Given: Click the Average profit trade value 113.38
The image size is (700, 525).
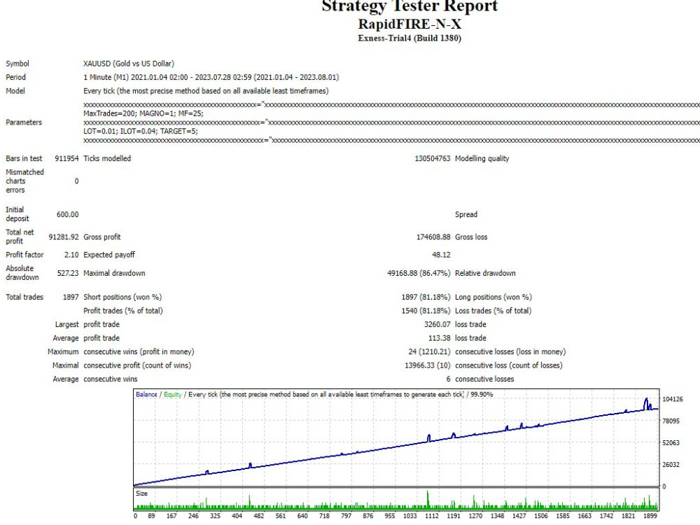Looking at the screenshot, I should pos(440,338).
